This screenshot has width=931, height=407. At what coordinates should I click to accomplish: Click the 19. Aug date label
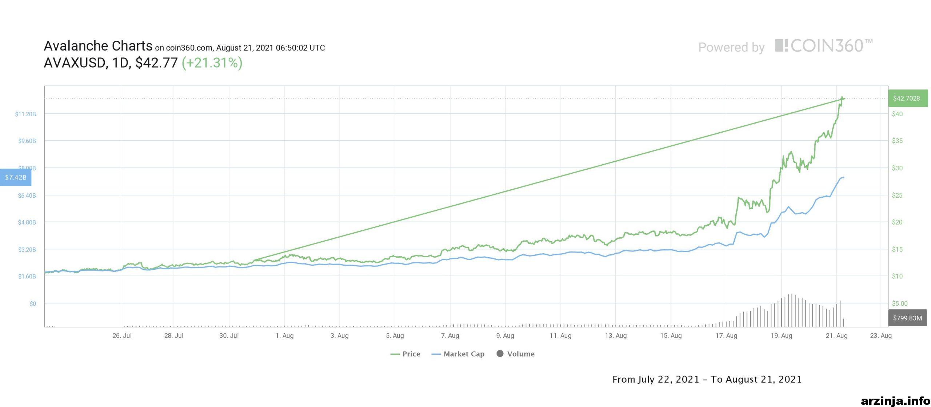782,336
